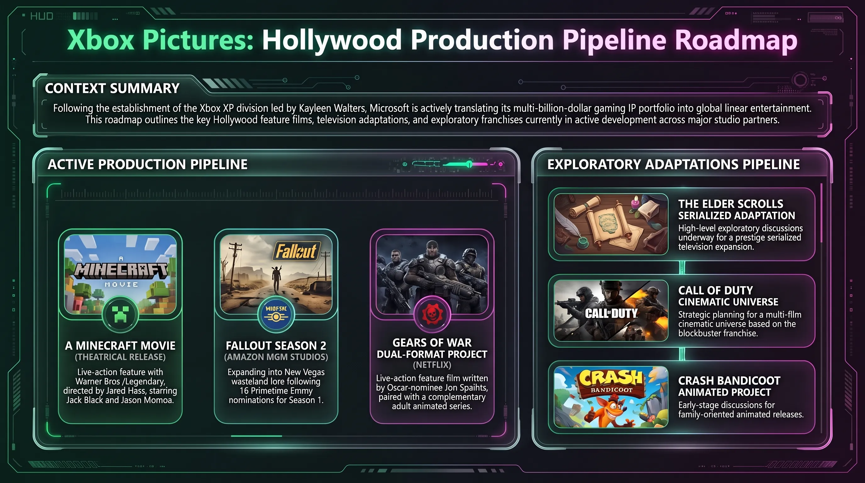Click the CONTEXT SUMMARY heading
Viewport: 865px width, 483px height.
(112, 89)
